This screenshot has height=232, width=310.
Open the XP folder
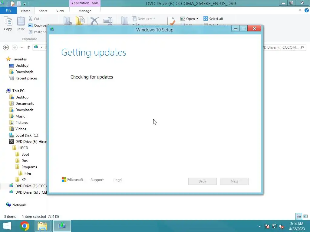(23, 179)
